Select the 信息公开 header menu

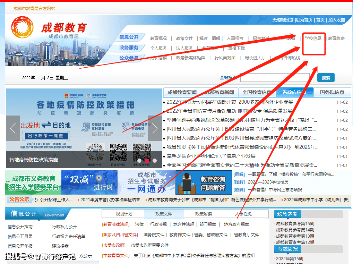[x=129, y=37]
